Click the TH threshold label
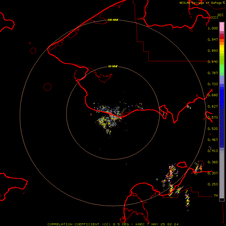The width and height of the screenshot is (226, 226). pos(216,196)
